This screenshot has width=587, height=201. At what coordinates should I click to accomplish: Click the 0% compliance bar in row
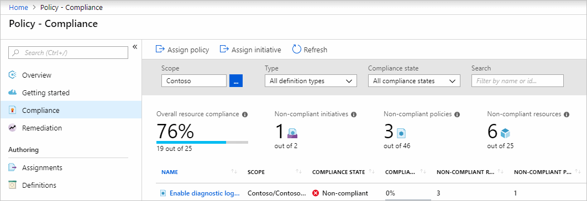tap(408, 200)
